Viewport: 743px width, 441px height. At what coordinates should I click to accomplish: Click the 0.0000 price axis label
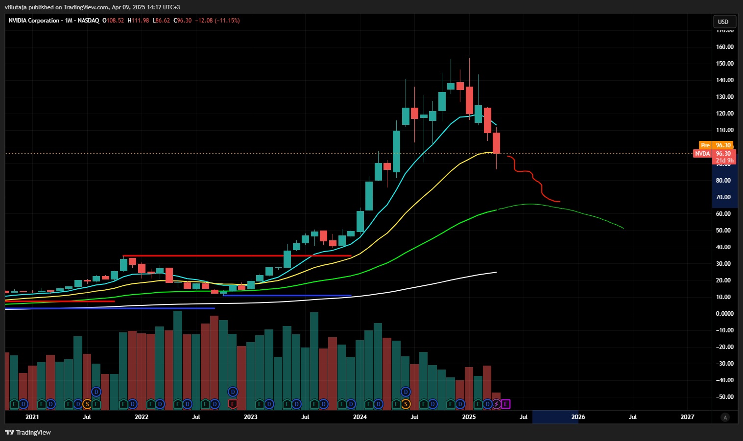tap(724, 314)
